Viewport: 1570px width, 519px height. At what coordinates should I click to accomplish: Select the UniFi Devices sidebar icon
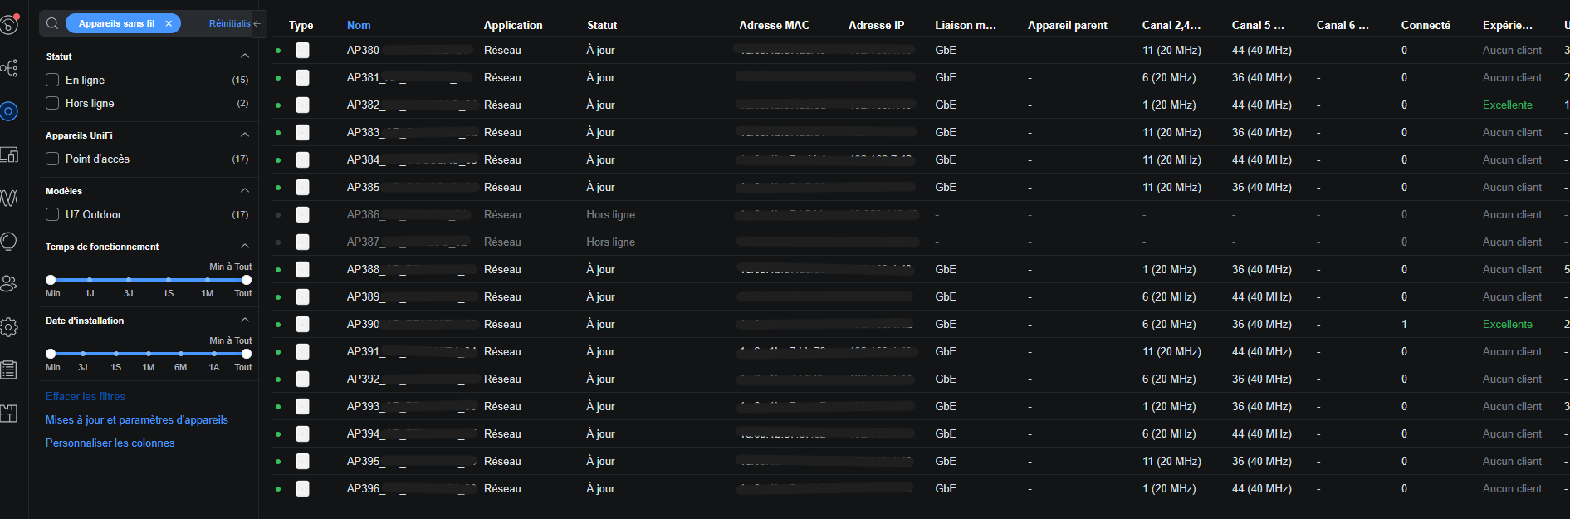point(8,111)
